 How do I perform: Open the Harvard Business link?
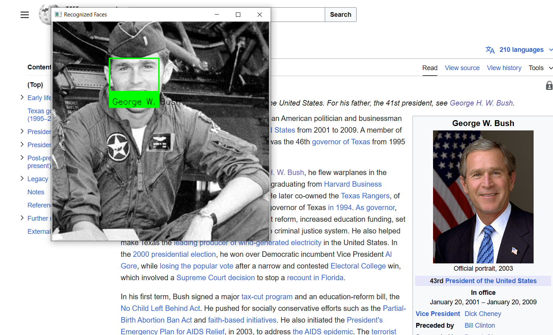coord(353,184)
